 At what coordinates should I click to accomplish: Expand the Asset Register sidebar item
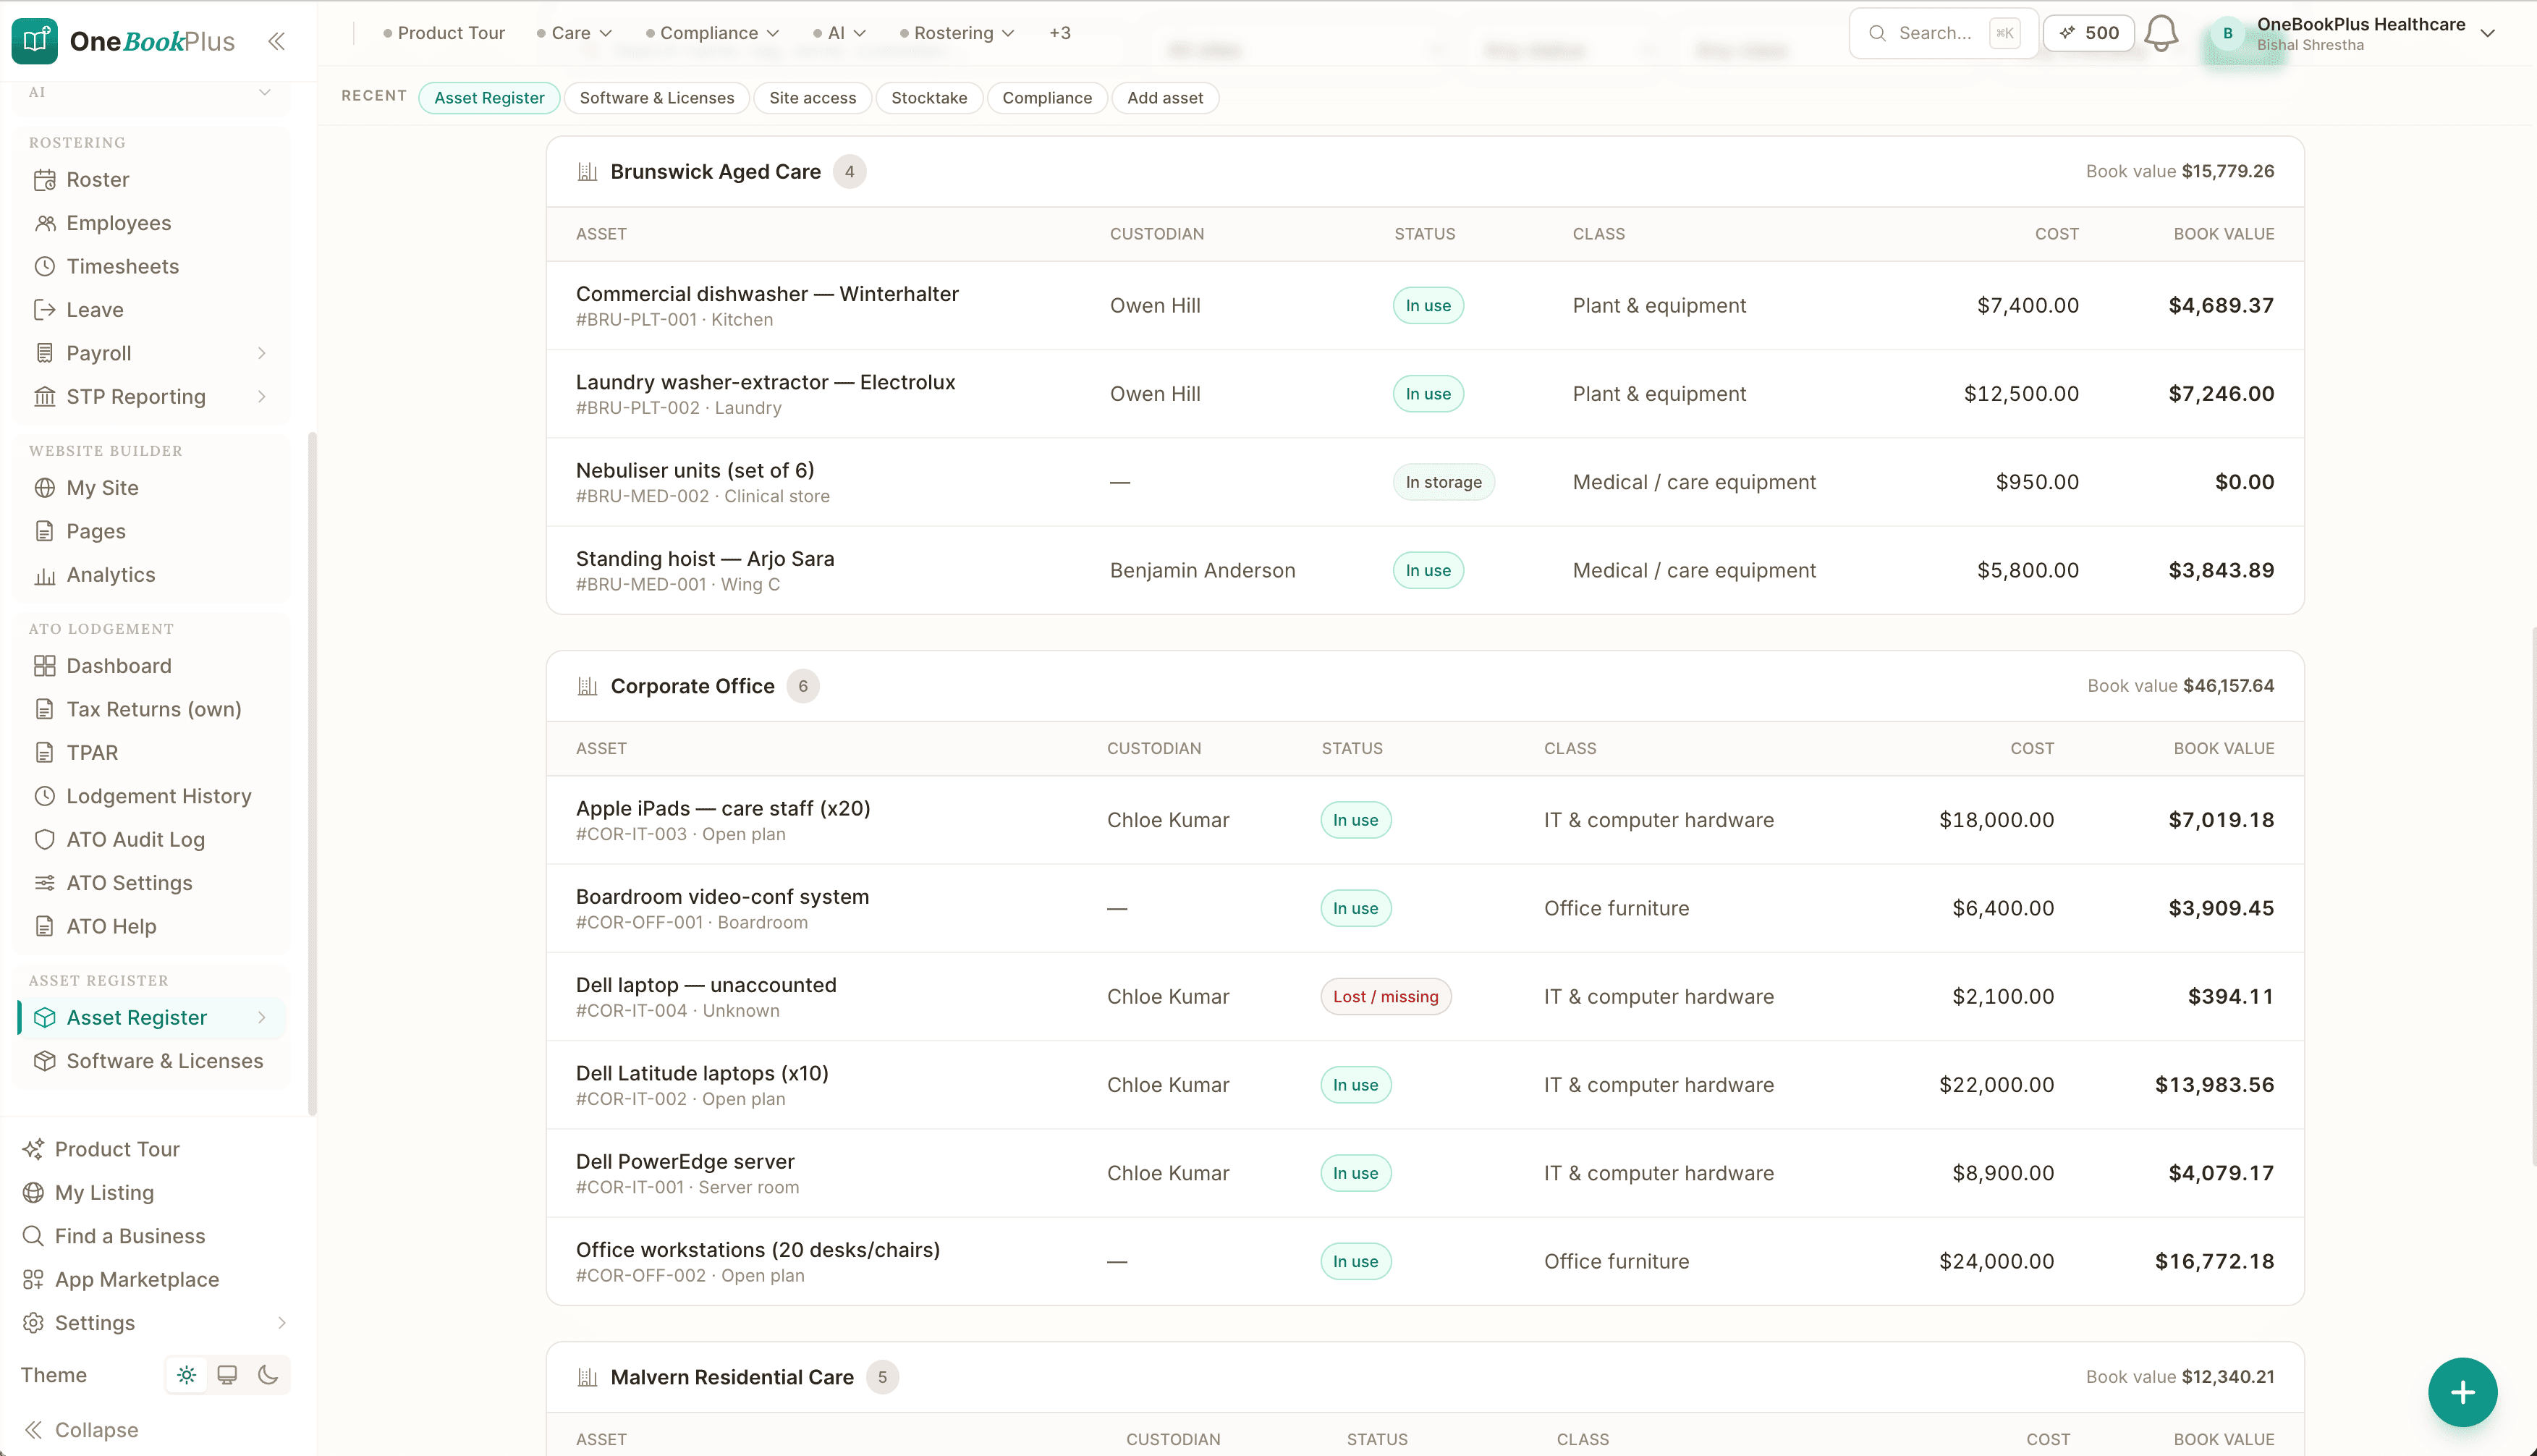coord(262,1018)
